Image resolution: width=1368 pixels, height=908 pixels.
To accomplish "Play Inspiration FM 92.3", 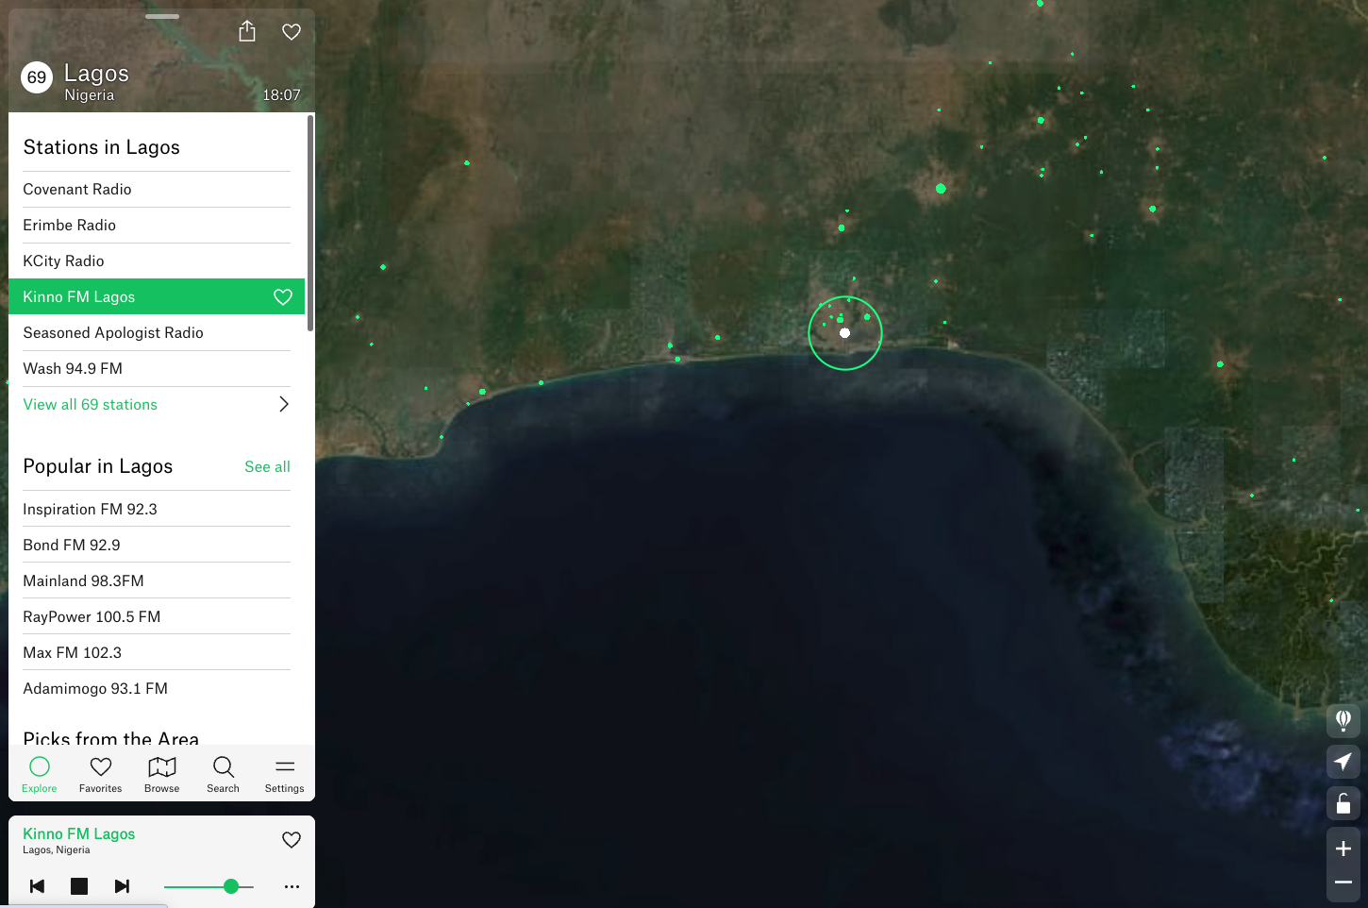I will [x=157, y=509].
